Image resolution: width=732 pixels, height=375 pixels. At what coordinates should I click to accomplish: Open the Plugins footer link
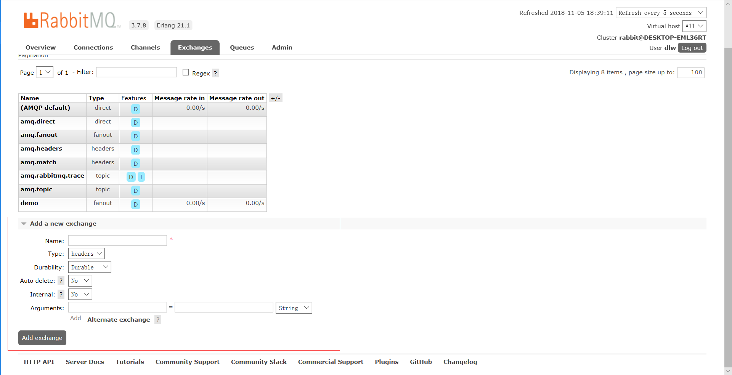pos(387,362)
